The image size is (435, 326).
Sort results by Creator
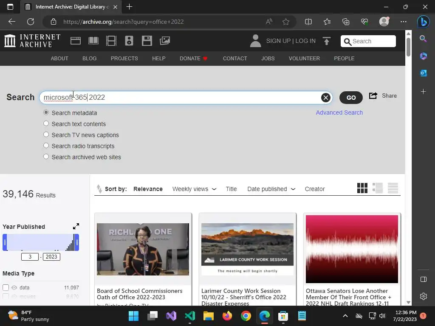315,189
